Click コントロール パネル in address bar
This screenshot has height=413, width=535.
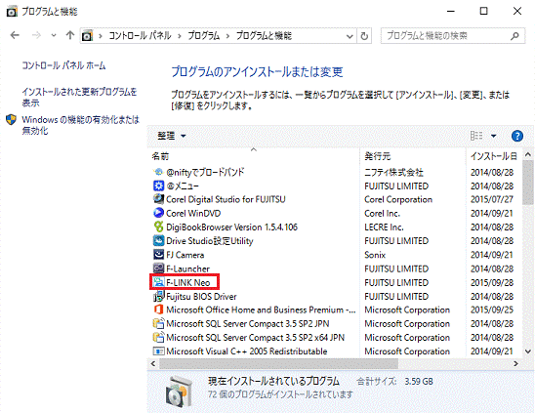click(x=140, y=36)
